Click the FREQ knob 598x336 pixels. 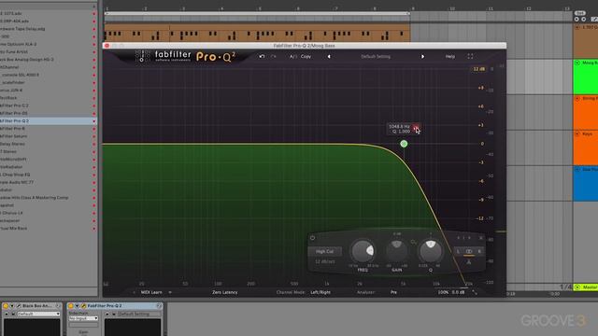[363, 251]
